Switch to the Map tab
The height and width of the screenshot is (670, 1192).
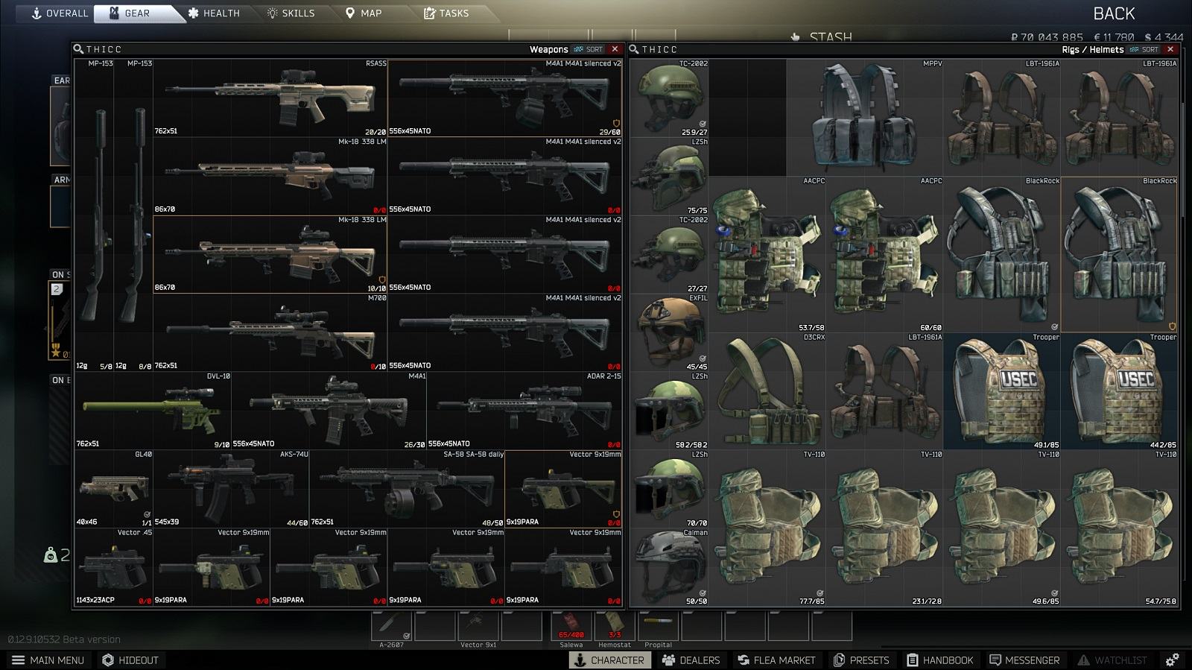tap(364, 13)
